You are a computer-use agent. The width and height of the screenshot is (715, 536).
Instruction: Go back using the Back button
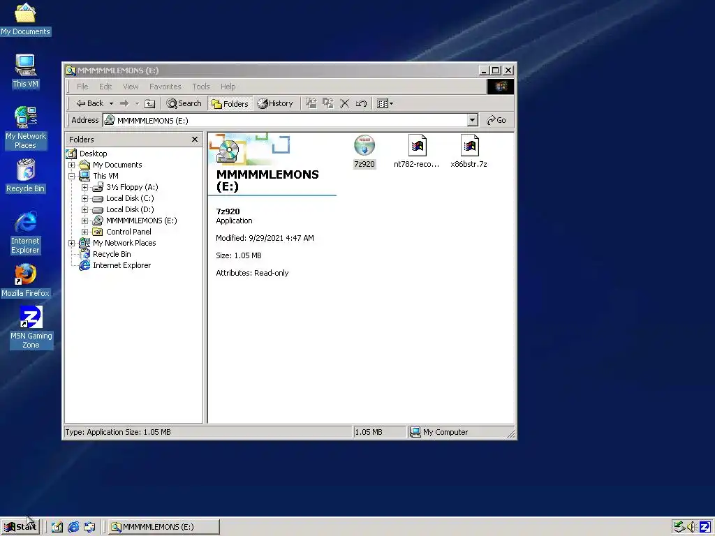[90, 103]
